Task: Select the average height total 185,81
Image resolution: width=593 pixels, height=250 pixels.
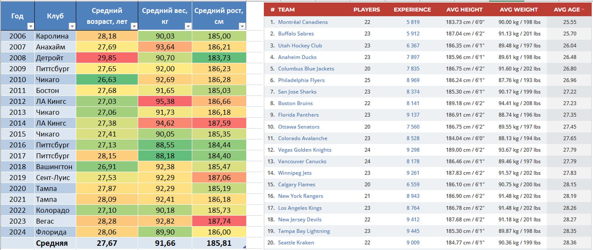Action: click(x=219, y=243)
